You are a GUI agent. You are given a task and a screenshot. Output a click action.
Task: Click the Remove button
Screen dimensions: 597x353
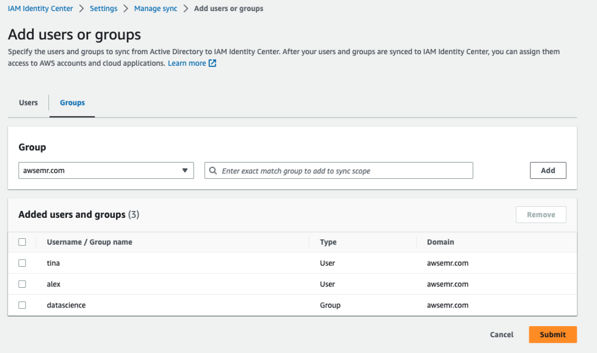pyautogui.click(x=540, y=215)
